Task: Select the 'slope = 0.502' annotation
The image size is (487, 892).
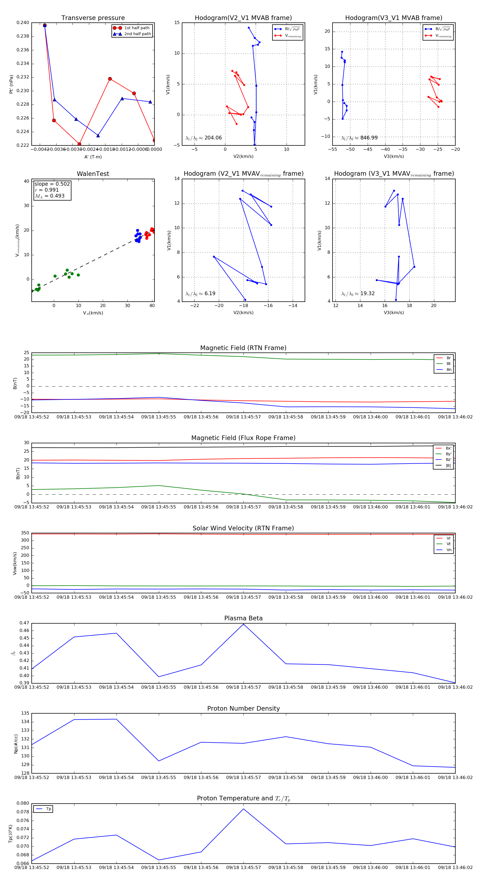Action: [52, 184]
